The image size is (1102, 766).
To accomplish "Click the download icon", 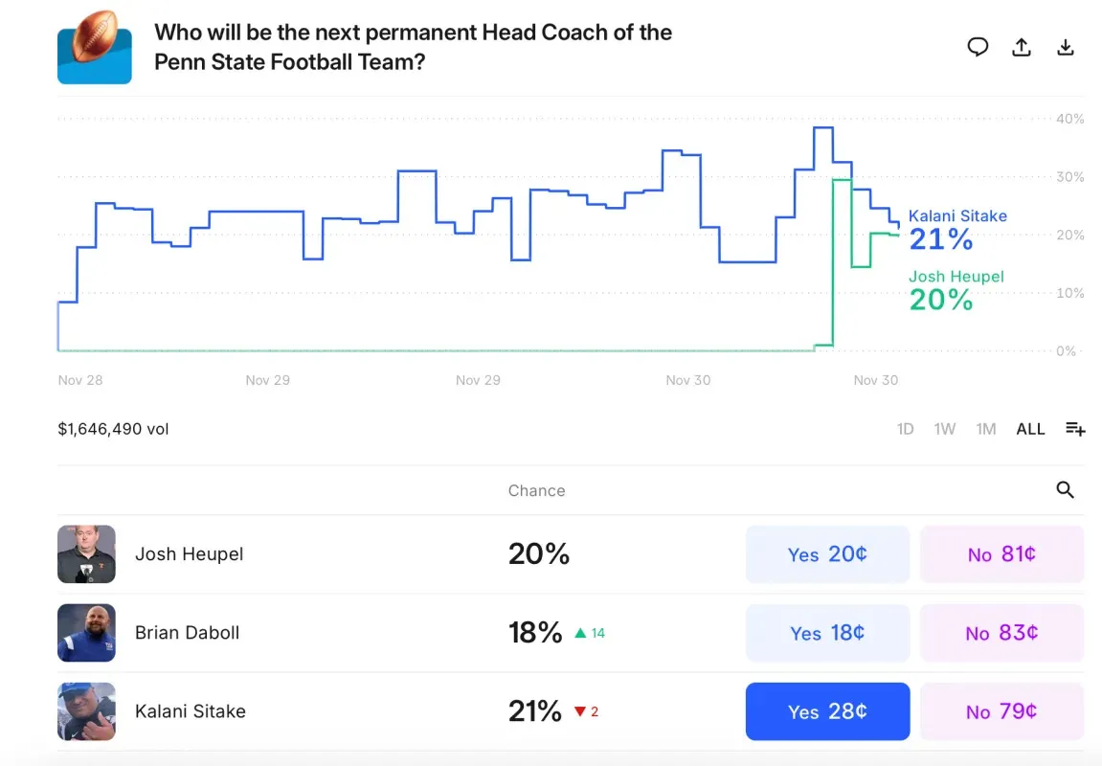I will click(1065, 47).
